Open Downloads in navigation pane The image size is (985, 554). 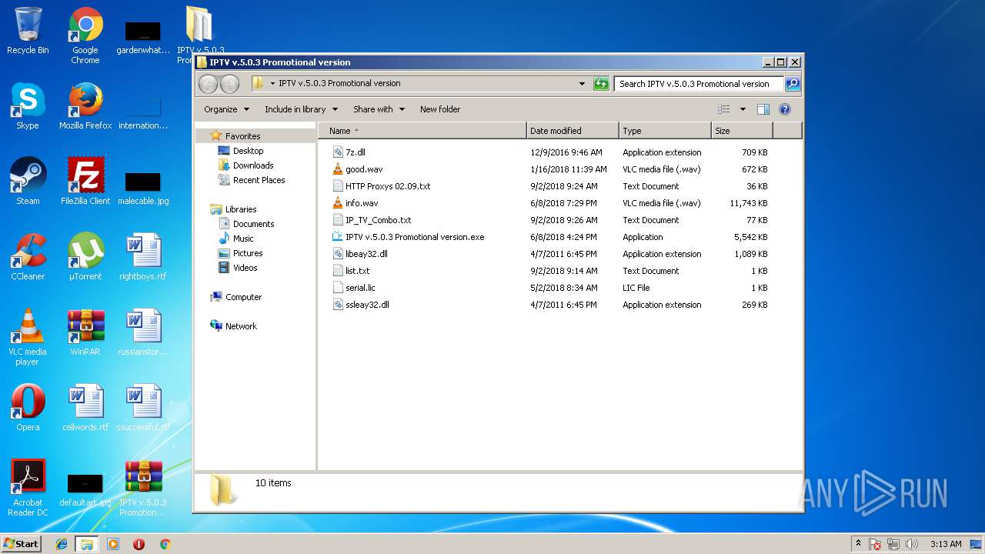[253, 165]
